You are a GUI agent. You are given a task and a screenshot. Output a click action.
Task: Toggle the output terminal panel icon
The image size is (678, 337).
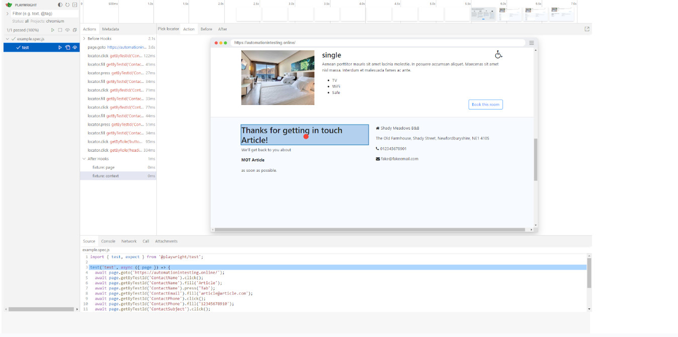(74, 5)
